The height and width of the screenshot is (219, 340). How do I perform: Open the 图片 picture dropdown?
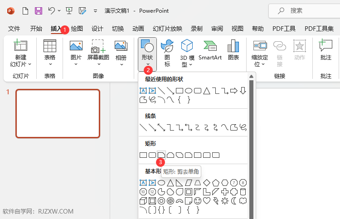pyautogui.click(x=76, y=64)
